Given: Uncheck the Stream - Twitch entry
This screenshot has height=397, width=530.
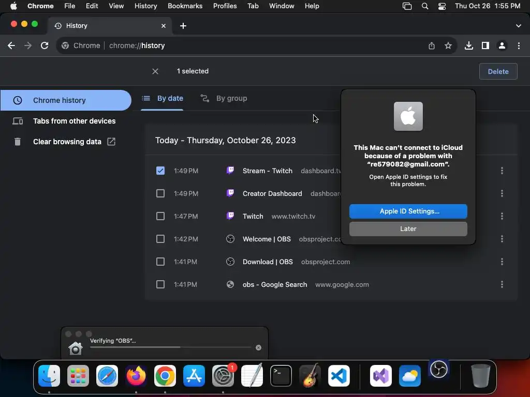Looking at the screenshot, I should pyautogui.click(x=160, y=171).
